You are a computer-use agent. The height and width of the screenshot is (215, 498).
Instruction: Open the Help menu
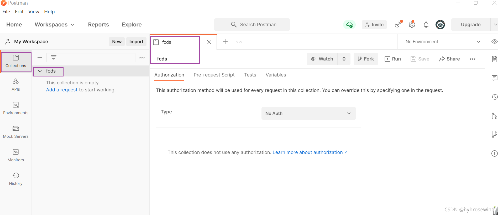point(49,12)
